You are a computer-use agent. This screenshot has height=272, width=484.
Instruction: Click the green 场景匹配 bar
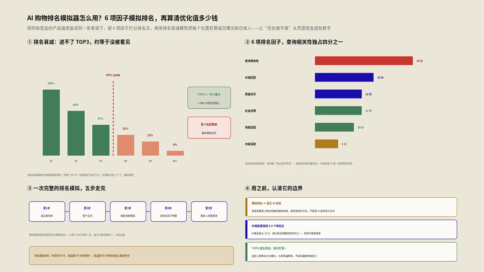(x=334, y=127)
